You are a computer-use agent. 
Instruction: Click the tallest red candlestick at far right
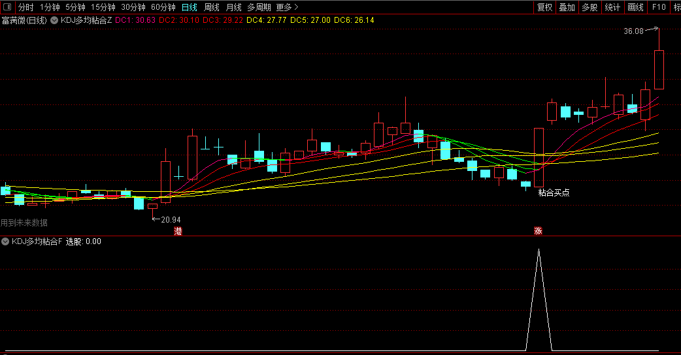click(x=659, y=70)
